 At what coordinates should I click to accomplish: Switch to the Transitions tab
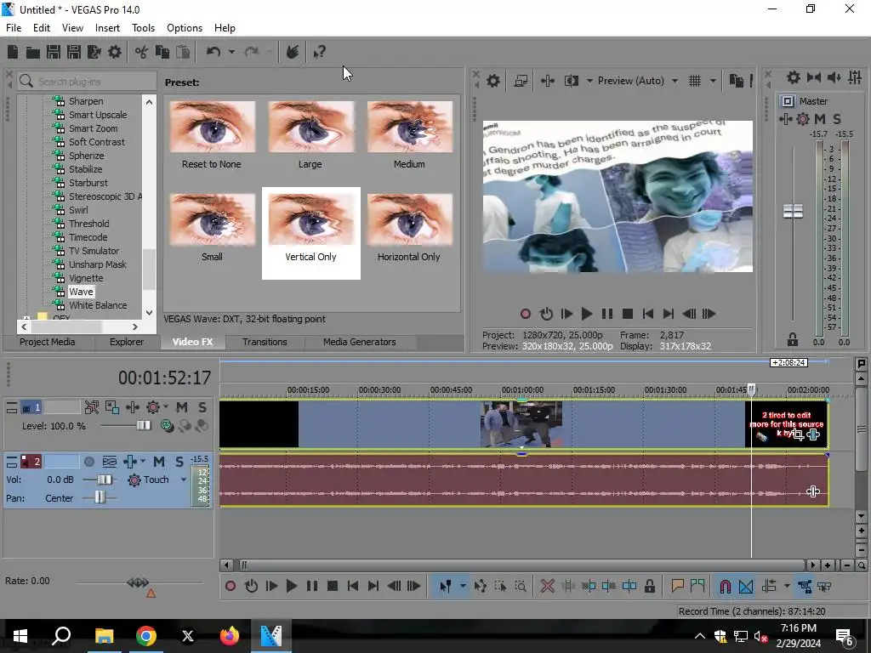click(265, 342)
